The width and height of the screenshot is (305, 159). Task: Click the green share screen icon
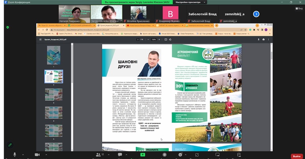(x=143, y=155)
